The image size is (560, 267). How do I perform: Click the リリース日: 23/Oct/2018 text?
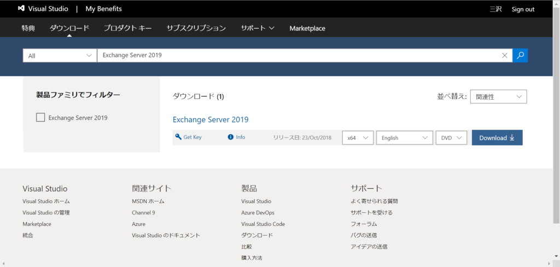[x=302, y=138]
